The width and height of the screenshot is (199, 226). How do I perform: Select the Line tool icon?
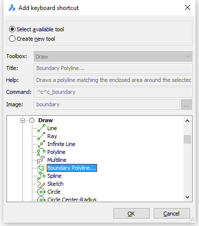pyautogui.click(x=41, y=128)
